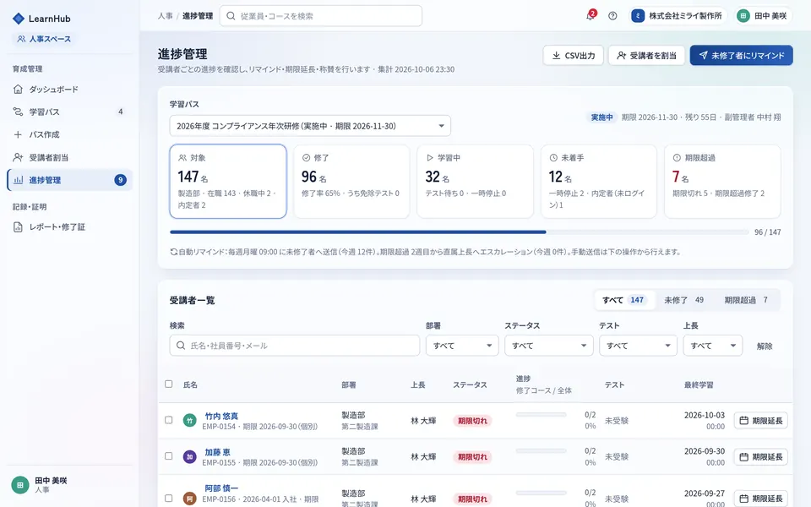Open 竹内 悠真 name link

coord(221,416)
